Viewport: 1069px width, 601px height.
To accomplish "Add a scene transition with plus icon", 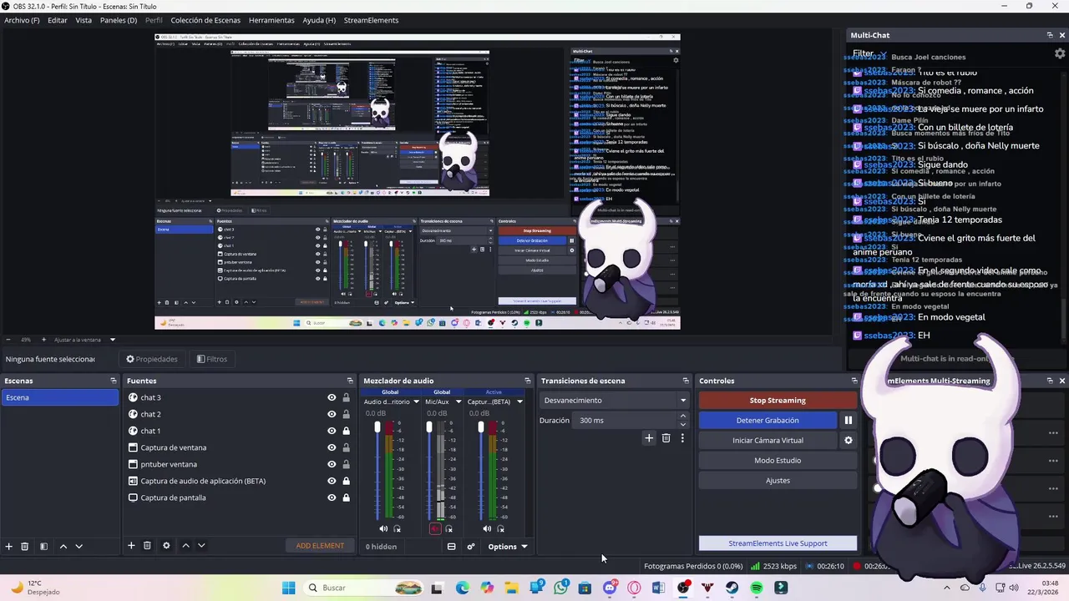I will tap(649, 438).
